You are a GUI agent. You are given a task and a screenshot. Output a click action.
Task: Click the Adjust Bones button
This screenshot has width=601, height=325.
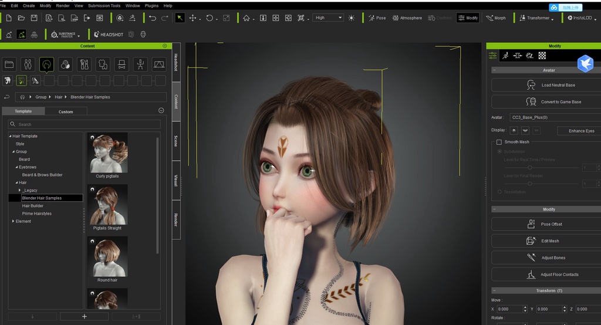coord(546,258)
